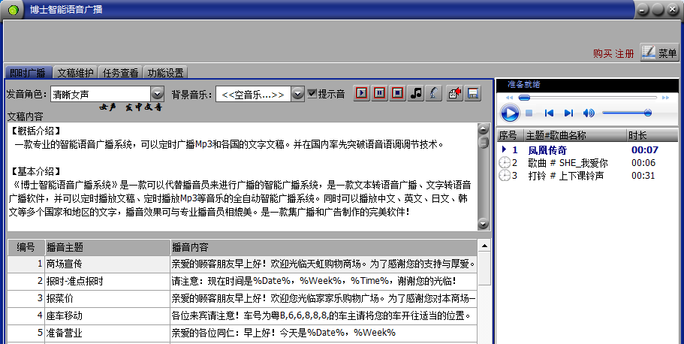The image size is (684, 344).
Task: Click the 播音内容 column header
Action: coord(324,248)
